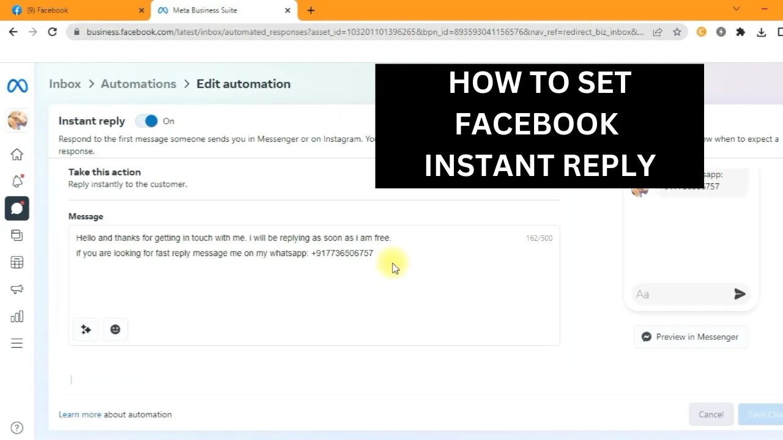This screenshot has height=440, width=783.
Task: Click 'Reply instantly to the customer.' text
Action: pos(128,184)
